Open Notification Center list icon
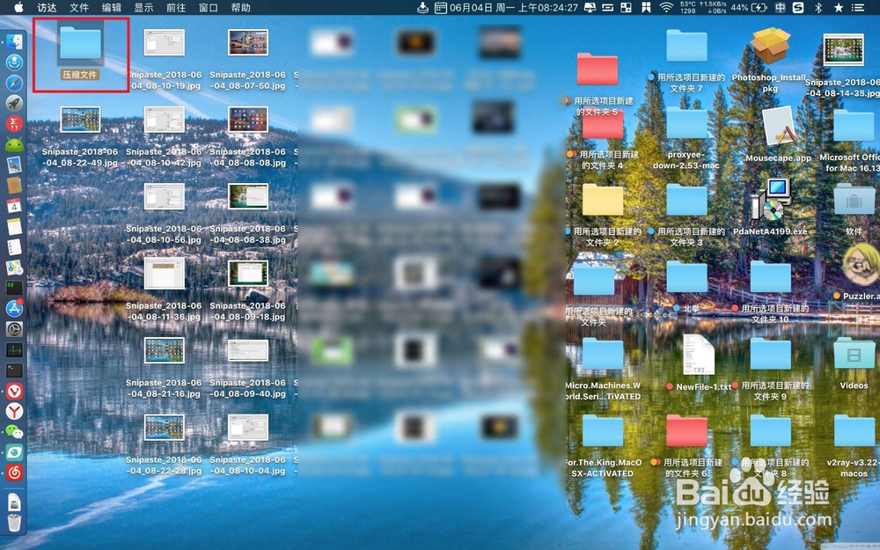This screenshot has width=880, height=550. 858,7
